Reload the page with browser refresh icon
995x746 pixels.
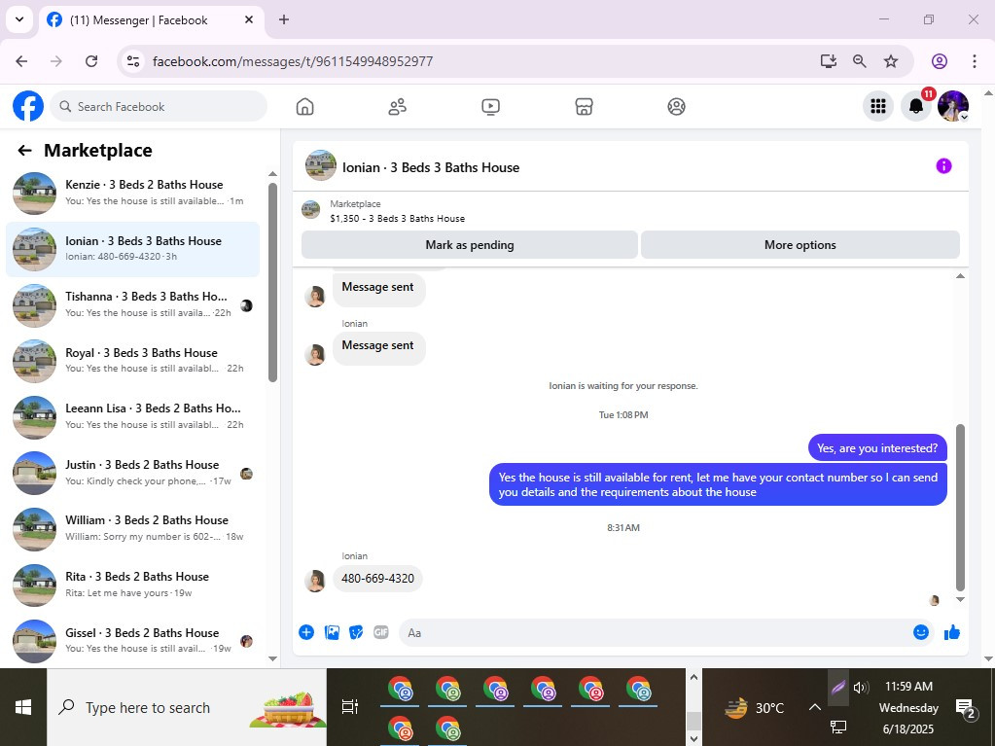91,61
